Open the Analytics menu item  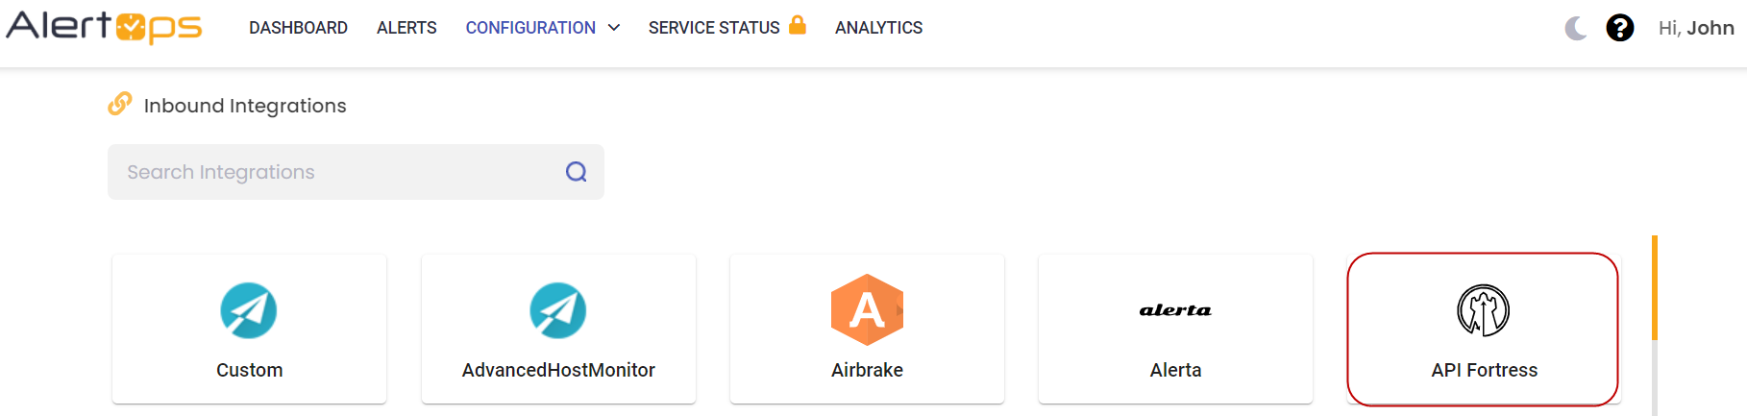(x=878, y=28)
